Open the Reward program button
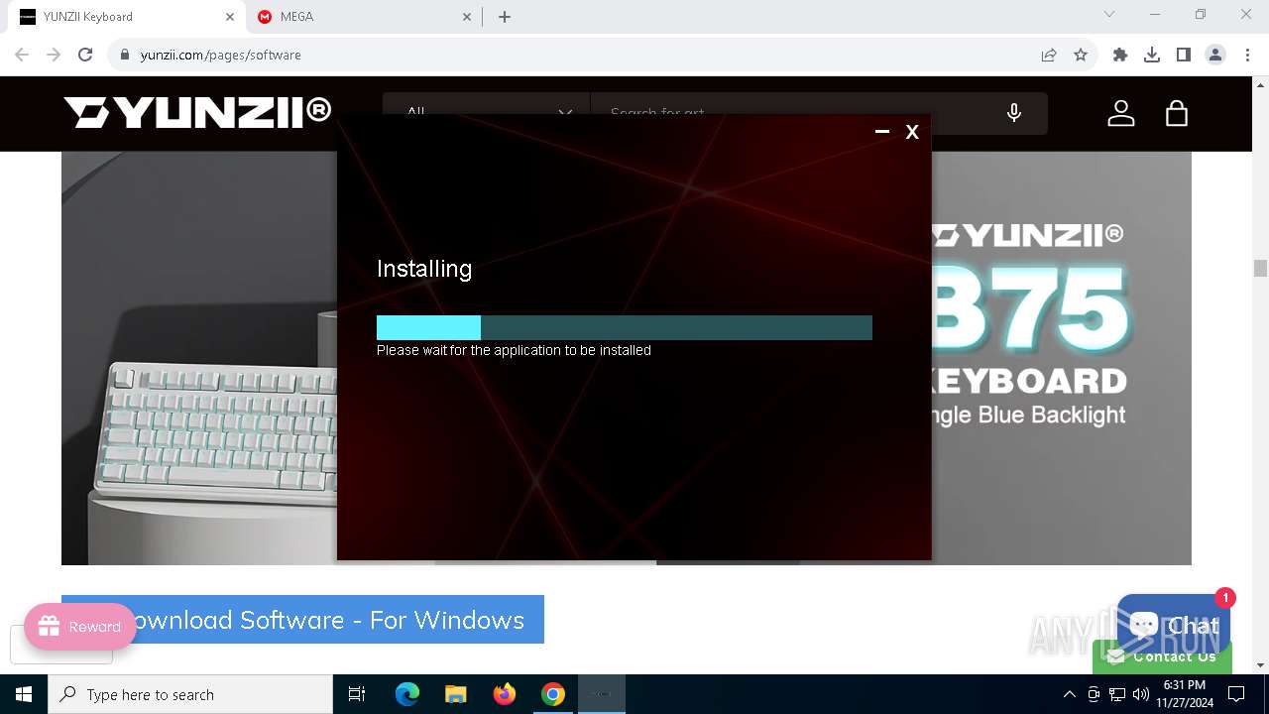The width and height of the screenshot is (1269, 714). 80,627
